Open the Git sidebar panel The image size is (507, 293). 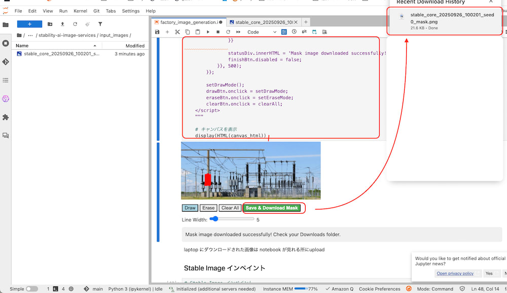click(6, 62)
